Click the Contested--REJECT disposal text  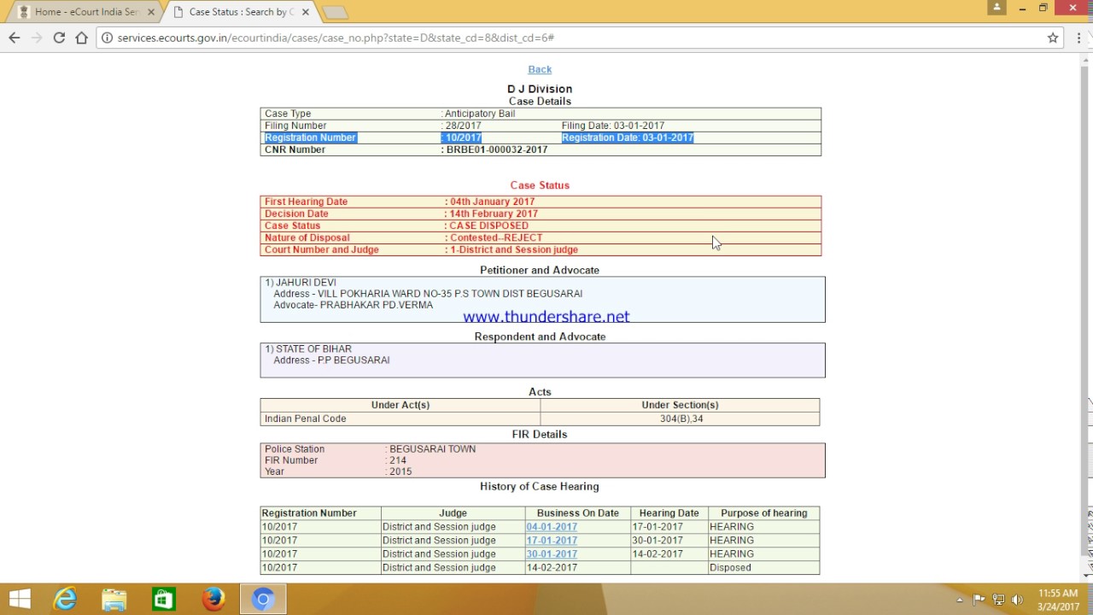pos(496,237)
